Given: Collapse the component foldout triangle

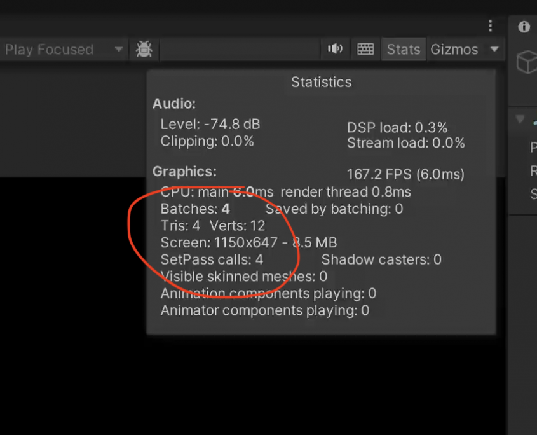Looking at the screenshot, I should (520, 119).
